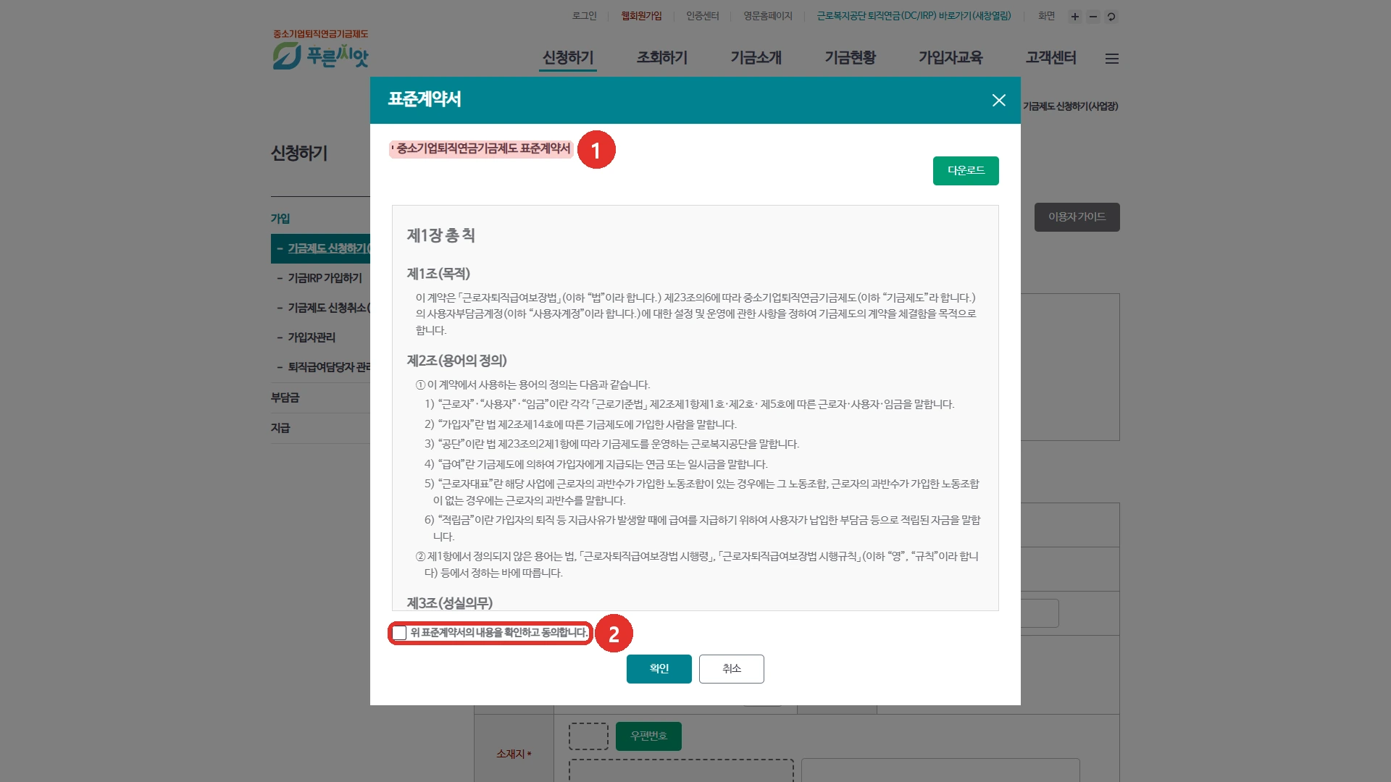Click the 푸른씨앗 logo
The width and height of the screenshot is (1391, 782).
pyautogui.click(x=321, y=50)
